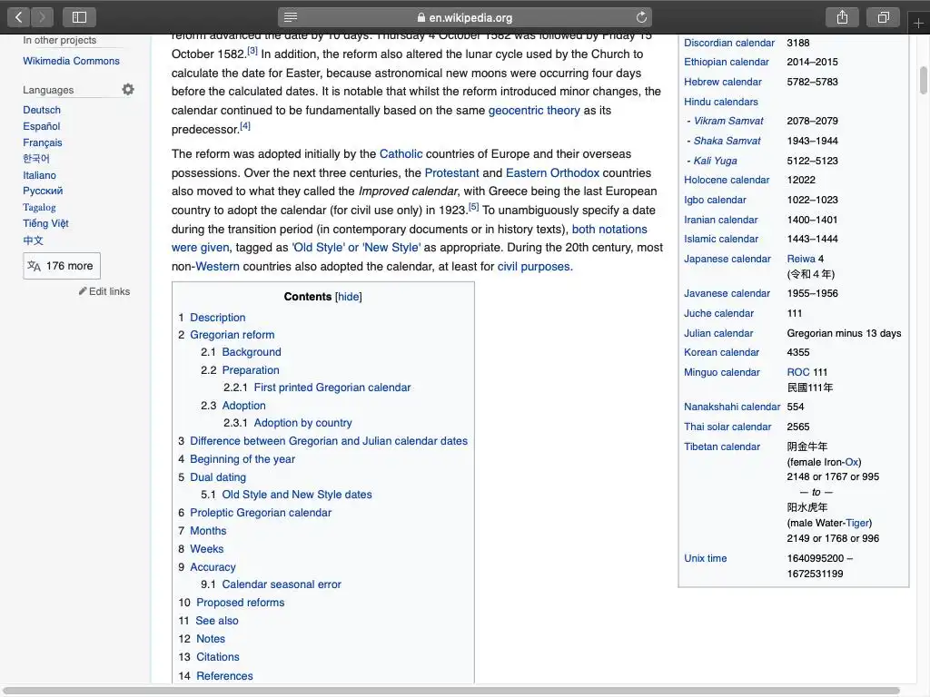930x697 pixels.
Task: Jump to 2.3.1 Adoption by country
Action: pyautogui.click(x=302, y=423)
